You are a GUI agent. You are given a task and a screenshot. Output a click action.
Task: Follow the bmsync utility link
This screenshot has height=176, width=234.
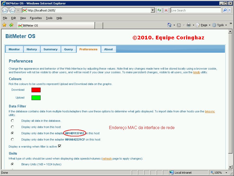point(210,111)
